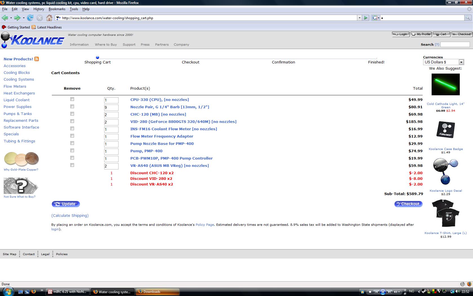This screenshot has height=296, width=473.
Task: Click the Show Desktop quick launch icon
Action: [x=21, y=292]
